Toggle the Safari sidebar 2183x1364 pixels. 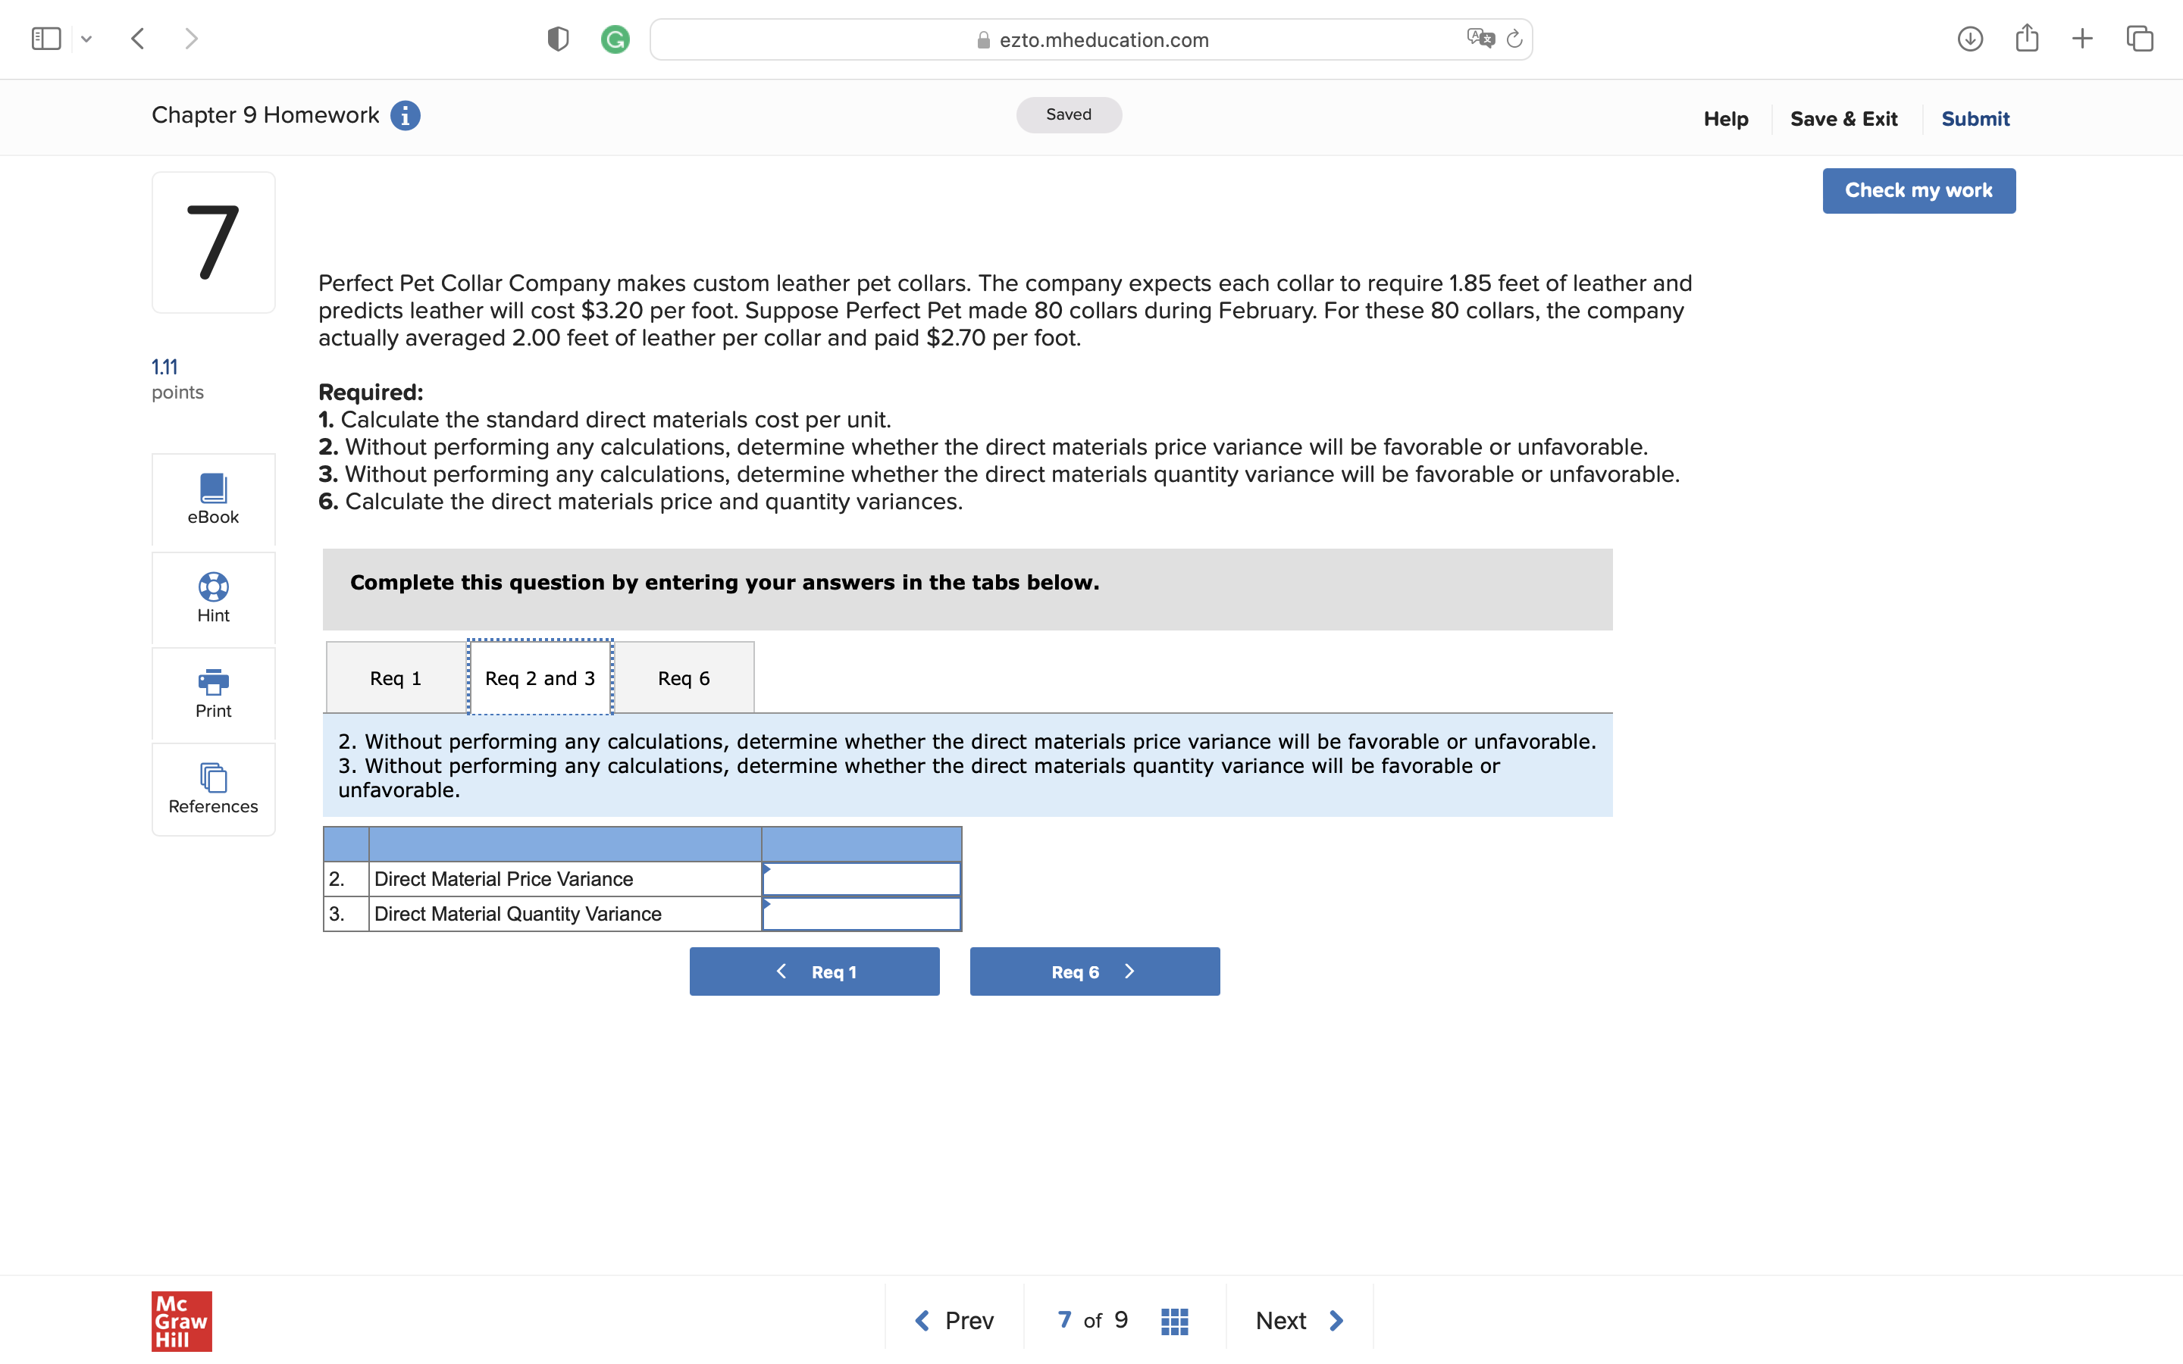pyautogui.click(x=46, y=38)
